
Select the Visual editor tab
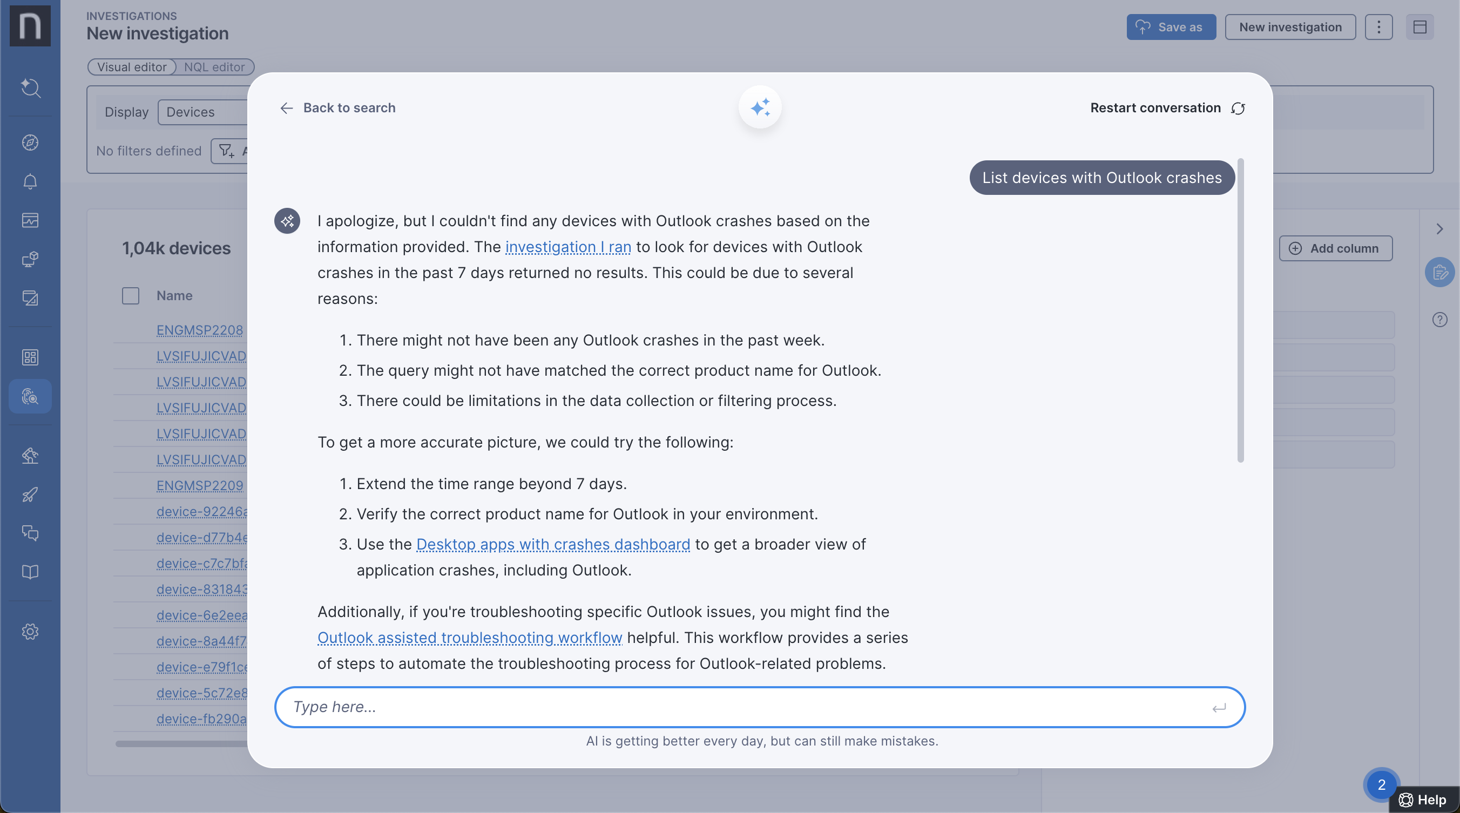(132, 67)
